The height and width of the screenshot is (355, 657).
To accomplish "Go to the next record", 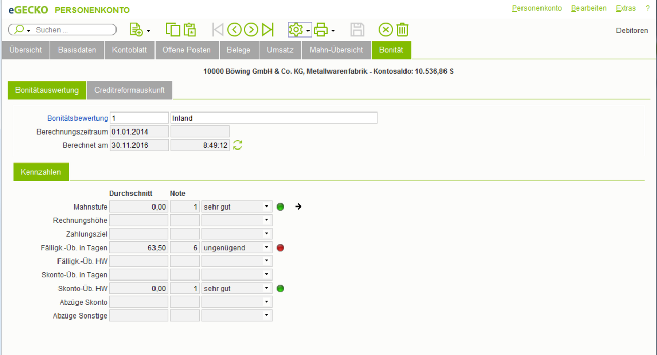I will click(251, 30).
